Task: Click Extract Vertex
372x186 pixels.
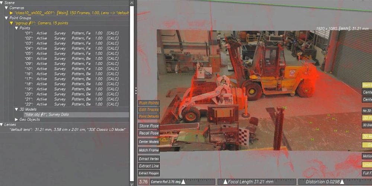Action: [149, 159]
